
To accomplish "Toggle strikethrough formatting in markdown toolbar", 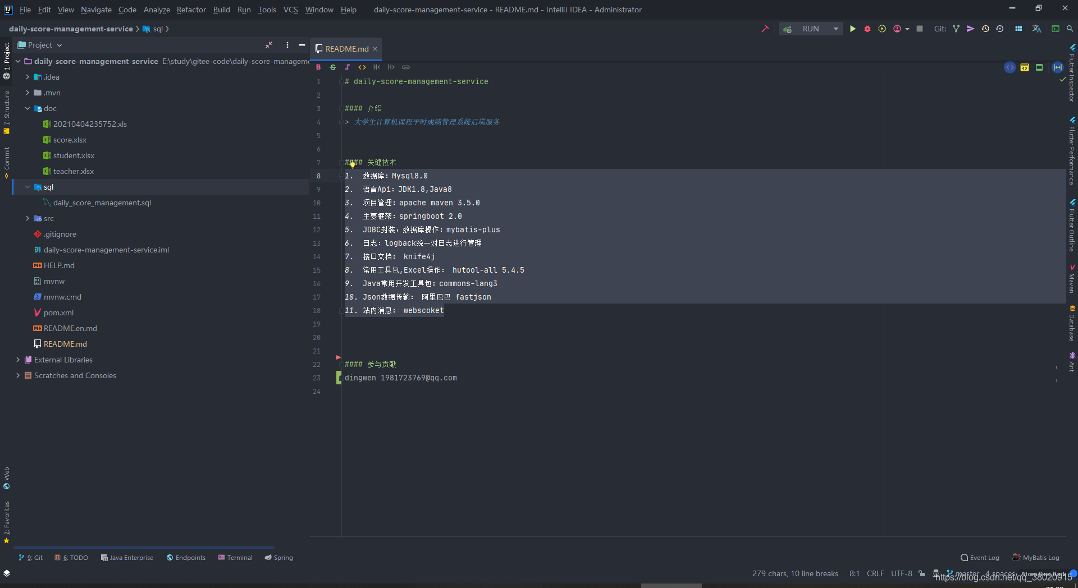I will (333, 67).
